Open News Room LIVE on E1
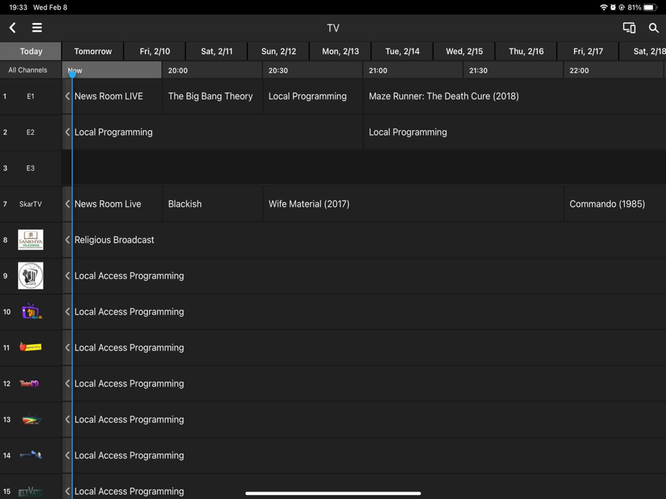The height and width of the screenshot is (499, 666). pyautogui.click(x=112, y=96)
